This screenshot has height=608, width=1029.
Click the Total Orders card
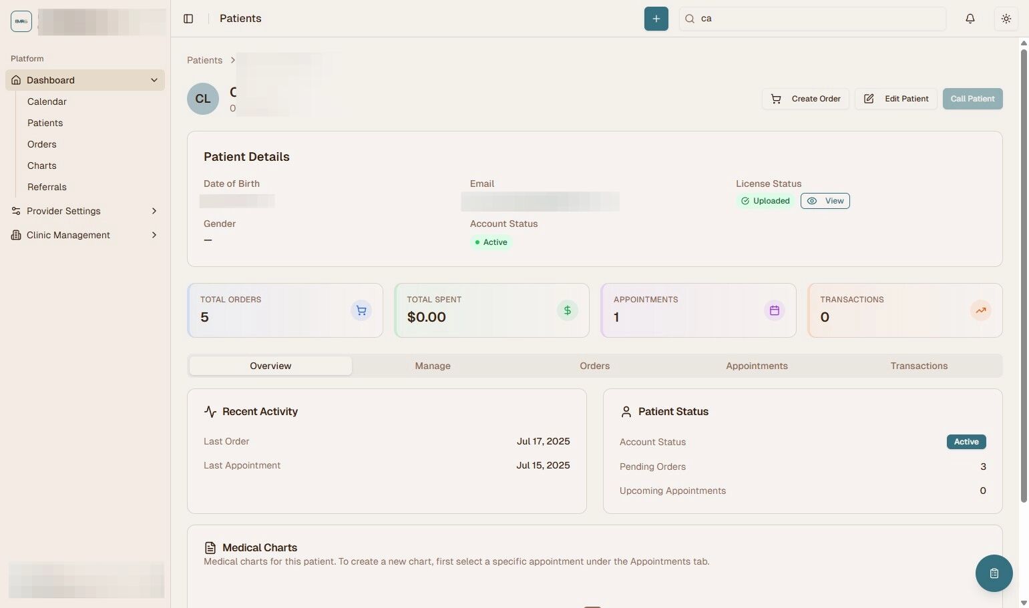(x=285, y=310)
